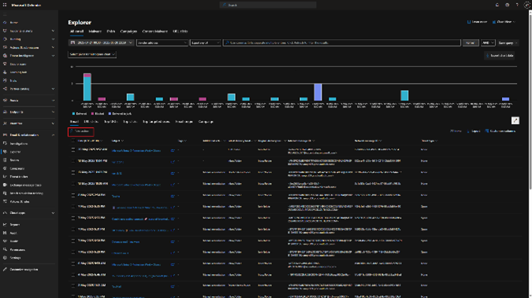Switch to the Malware tab

tap(95, 31)
